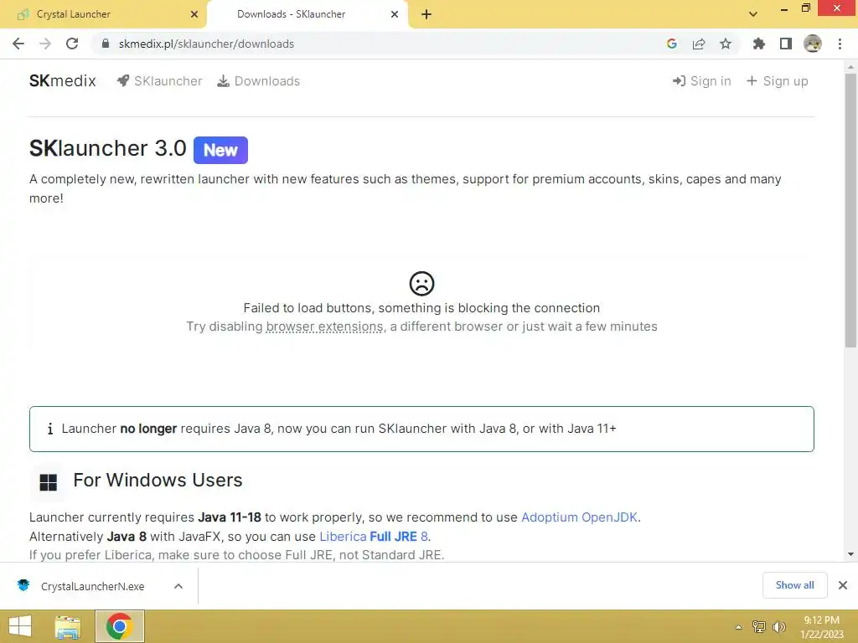Click the scrollbar down arrow
The height and width of the screenshot is (643, 858).
coord(850,554)
